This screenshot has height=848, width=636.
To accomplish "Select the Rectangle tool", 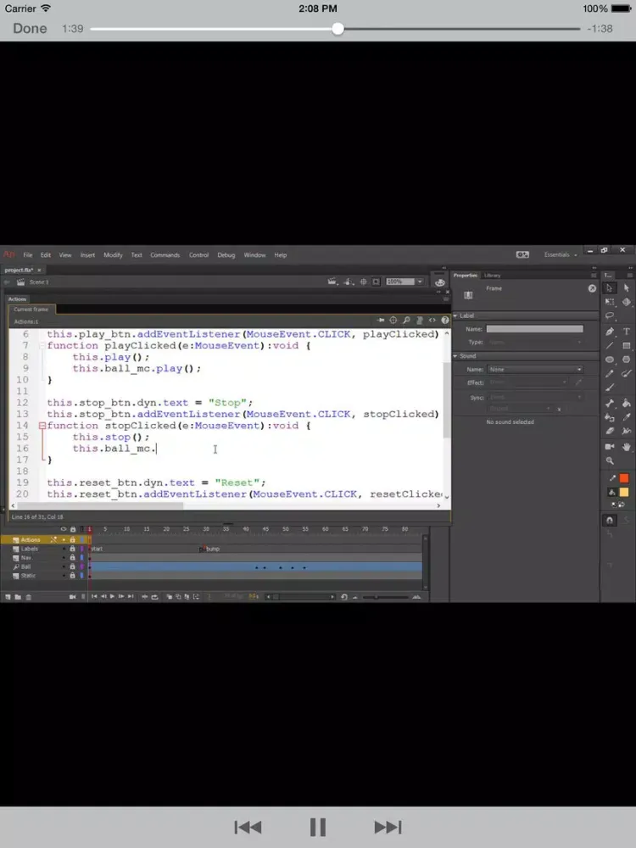I will [x=627, y=345].
